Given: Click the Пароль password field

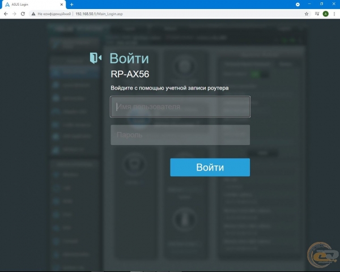Looking at the screenshot, I should coord(180,135).
